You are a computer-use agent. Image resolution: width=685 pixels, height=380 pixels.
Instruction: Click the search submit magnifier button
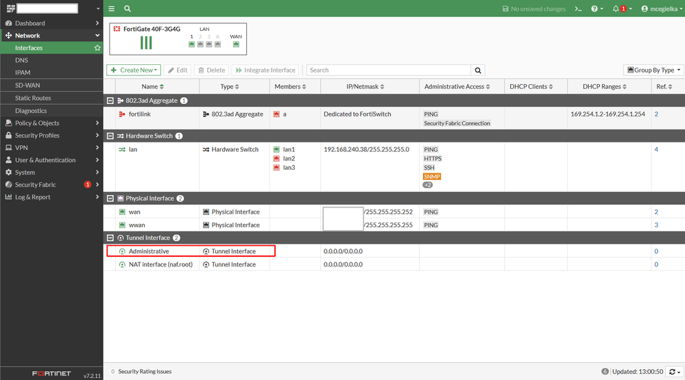pos(479,70)
